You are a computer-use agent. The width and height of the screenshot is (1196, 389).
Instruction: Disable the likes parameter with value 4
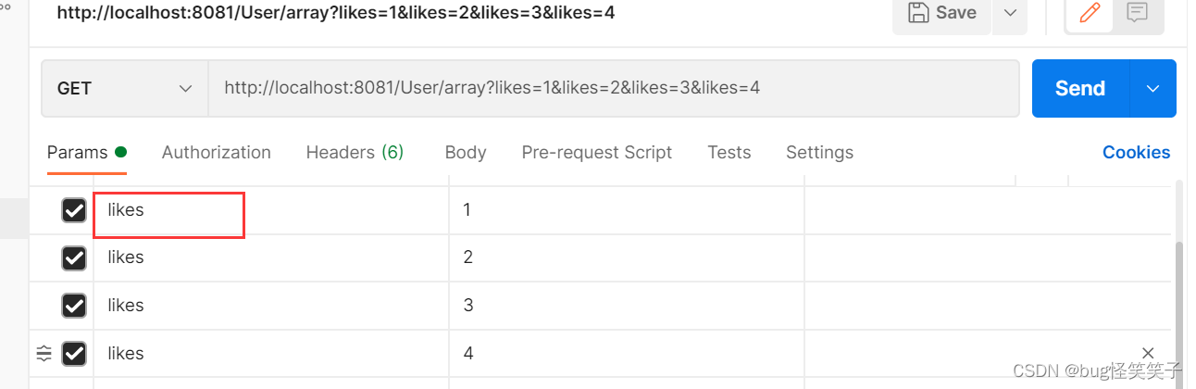pos(74,353)
